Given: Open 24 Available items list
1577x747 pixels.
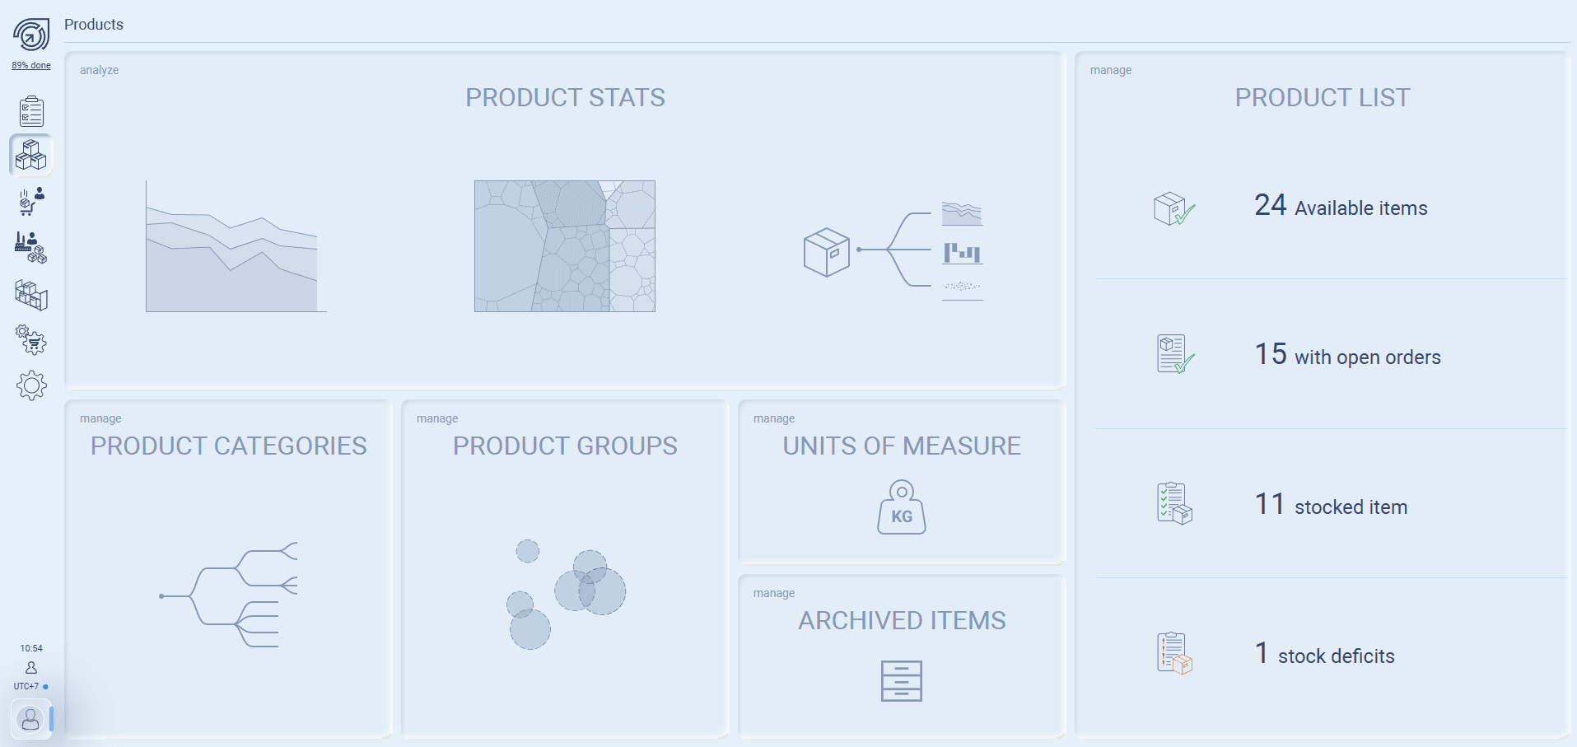Looking at the screenshot, I should (1340, 207).
